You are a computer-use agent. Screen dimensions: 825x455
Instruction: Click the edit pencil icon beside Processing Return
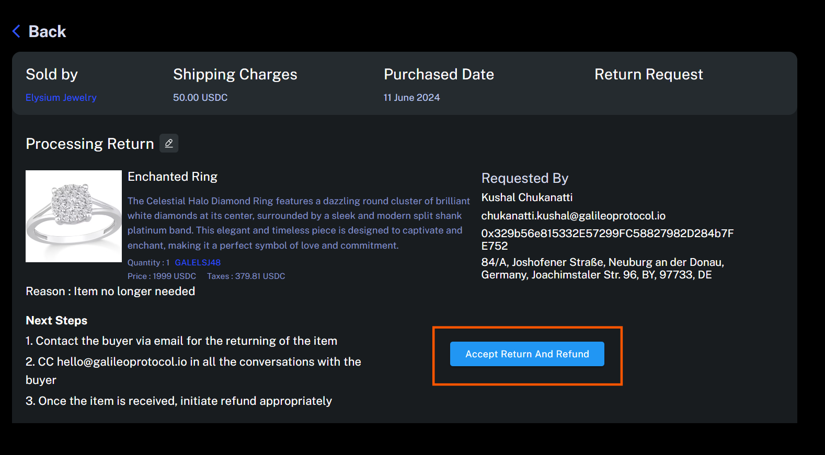click(x=169, y=143)
